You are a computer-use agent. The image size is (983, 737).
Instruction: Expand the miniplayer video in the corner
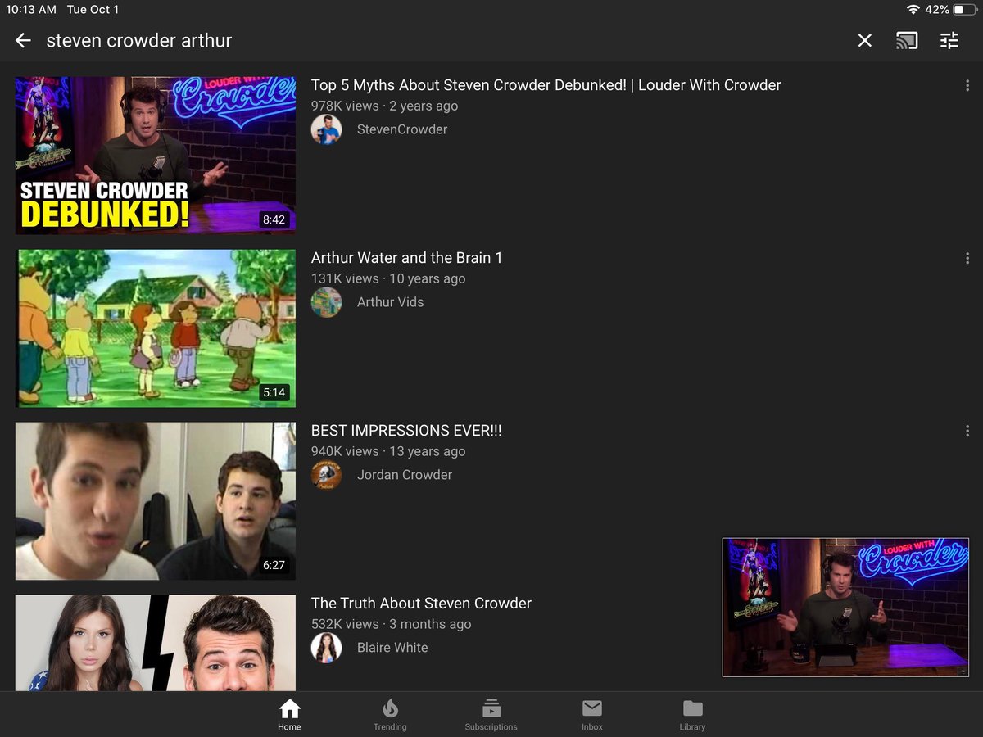coord(845,608)
